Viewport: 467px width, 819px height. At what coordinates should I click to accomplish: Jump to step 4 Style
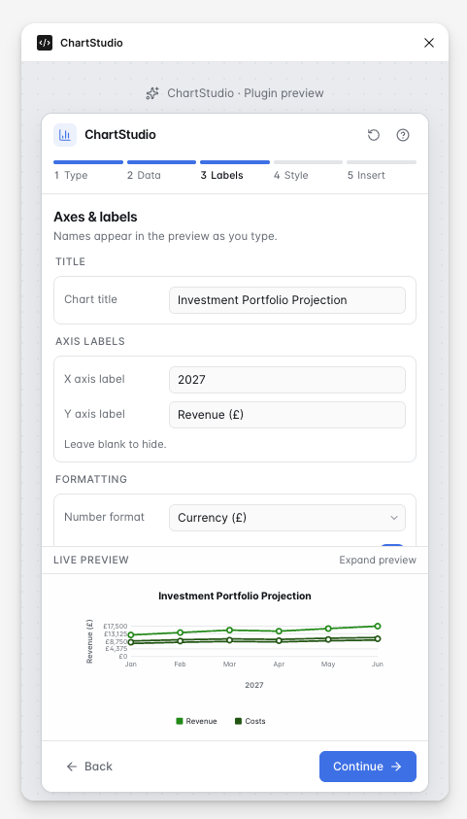[308, 170]
